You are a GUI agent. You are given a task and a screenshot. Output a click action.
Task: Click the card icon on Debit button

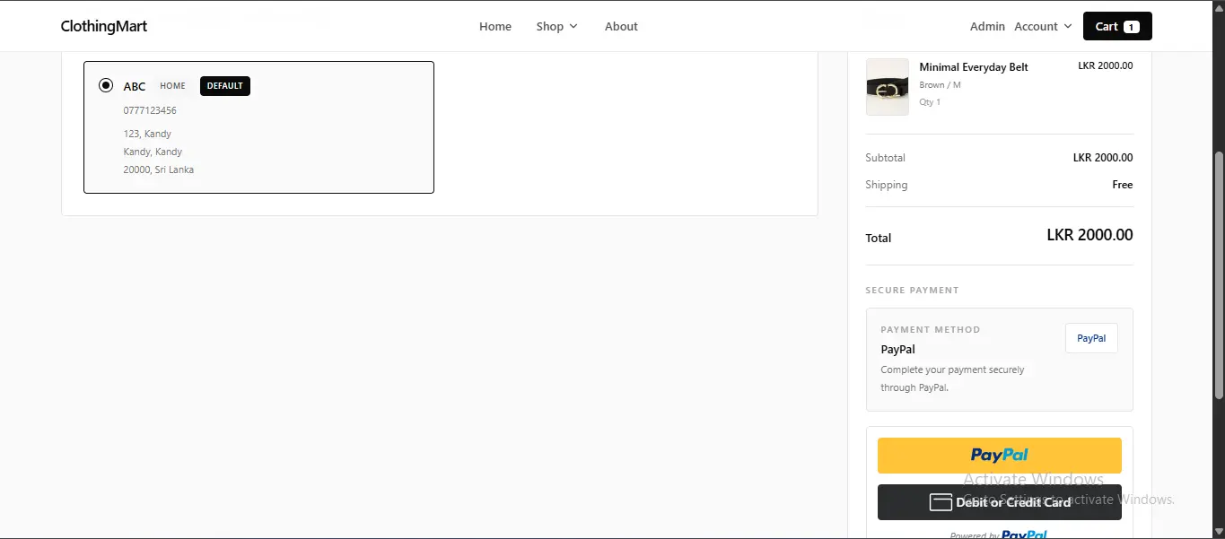click(x=941, y=502)
